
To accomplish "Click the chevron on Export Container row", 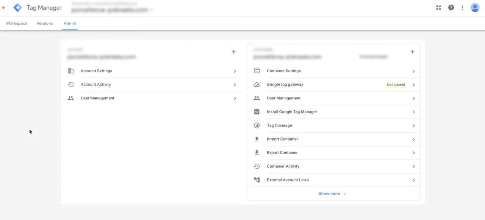I will (x=413, y=153).
